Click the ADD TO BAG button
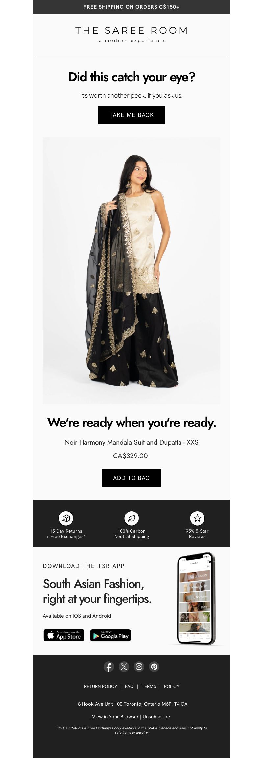263x764 pixels. click(x=131, y=478)
